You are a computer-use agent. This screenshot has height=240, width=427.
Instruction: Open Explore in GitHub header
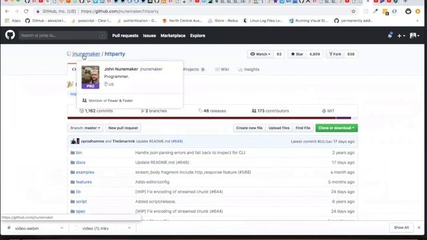coord(197,35)
